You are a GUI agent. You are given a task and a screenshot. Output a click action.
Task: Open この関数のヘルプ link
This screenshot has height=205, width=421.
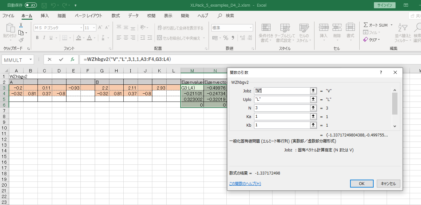click(245, 184)
